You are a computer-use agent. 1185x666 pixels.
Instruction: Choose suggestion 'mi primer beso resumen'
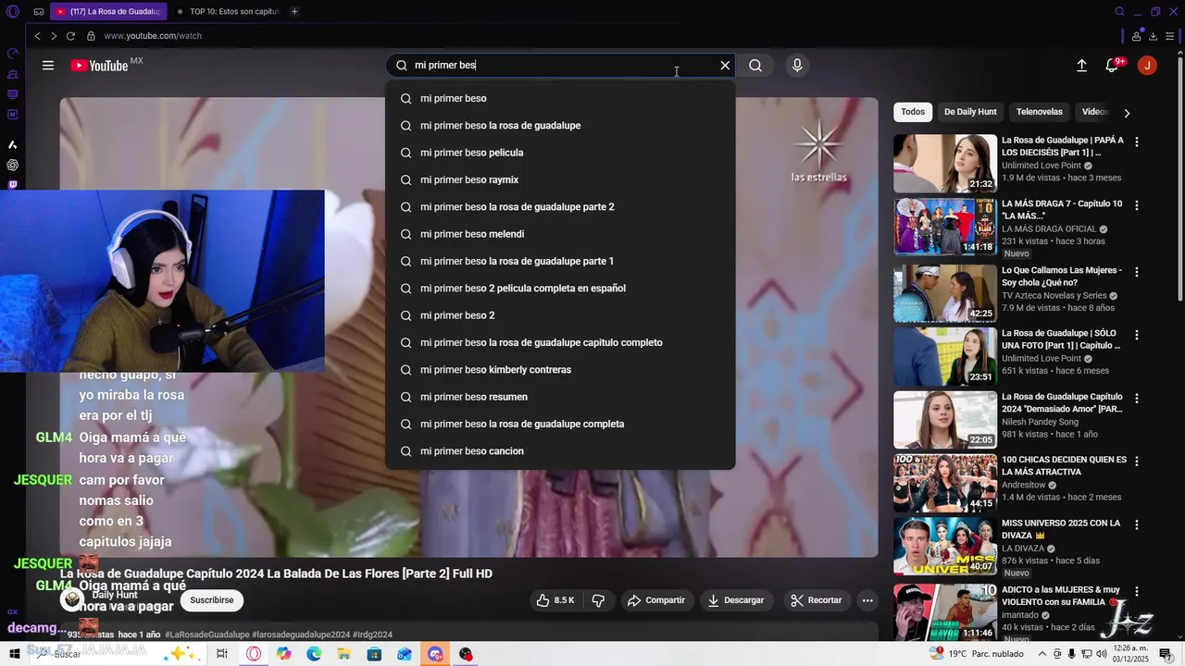(560, 397)
